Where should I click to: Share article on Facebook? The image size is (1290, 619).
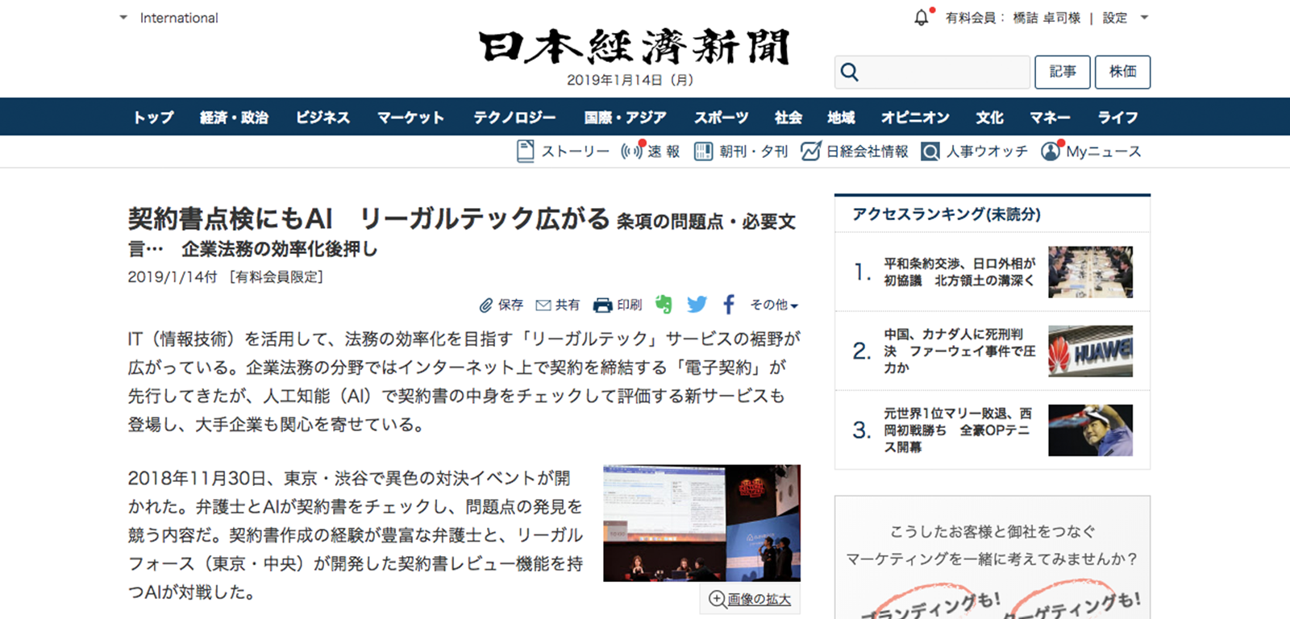[729, 305]
